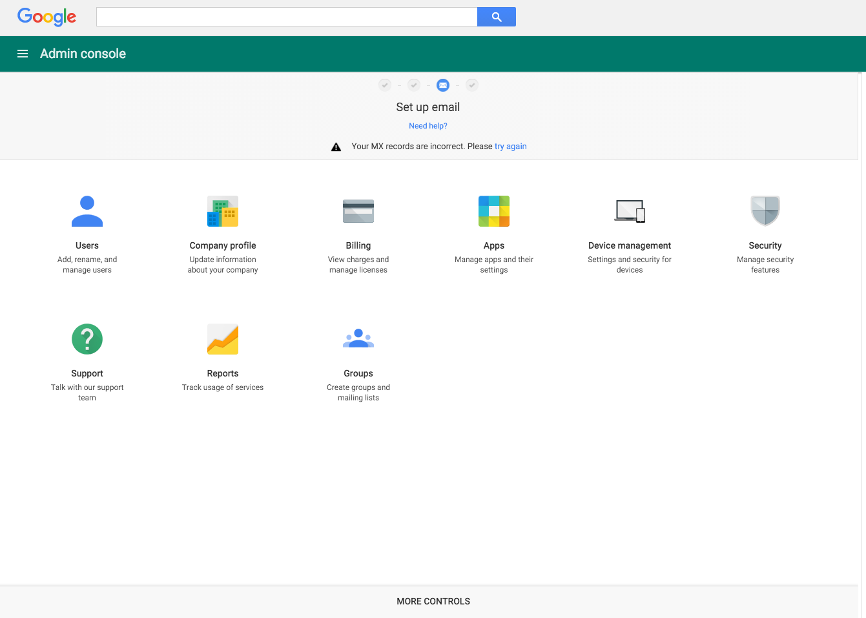The image size is (866, 618).
Task: Click 'View charges and manage licenses' text
Action: coord(358,265)
